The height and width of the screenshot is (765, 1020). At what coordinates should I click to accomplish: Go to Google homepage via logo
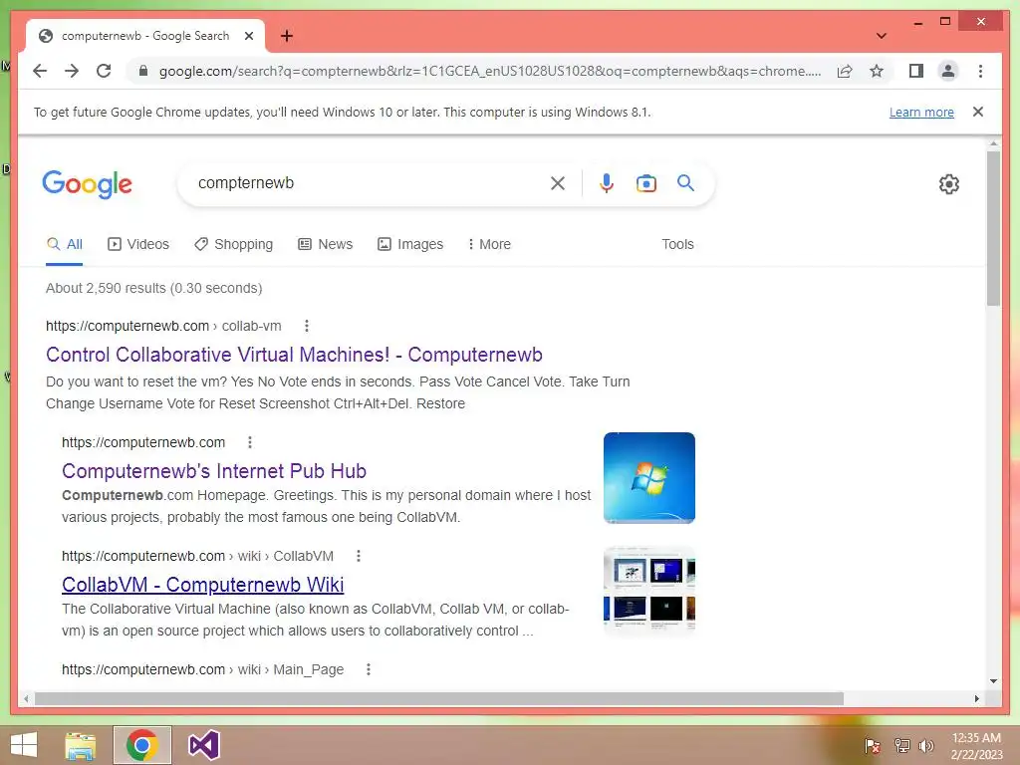coord(88,184)
